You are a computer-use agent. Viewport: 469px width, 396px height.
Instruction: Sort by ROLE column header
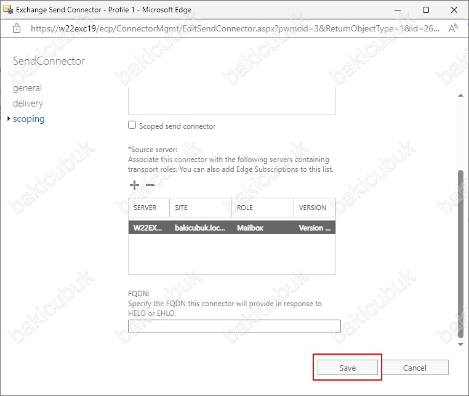[x=263, y=208]
